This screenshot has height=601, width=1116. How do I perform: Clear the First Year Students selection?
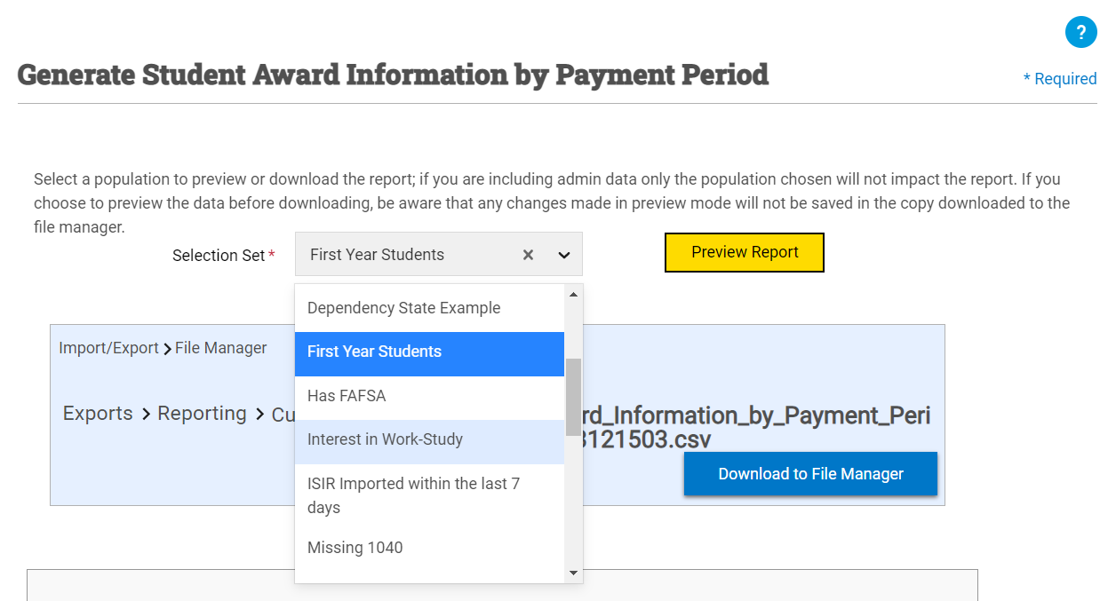tap(528, 255)
